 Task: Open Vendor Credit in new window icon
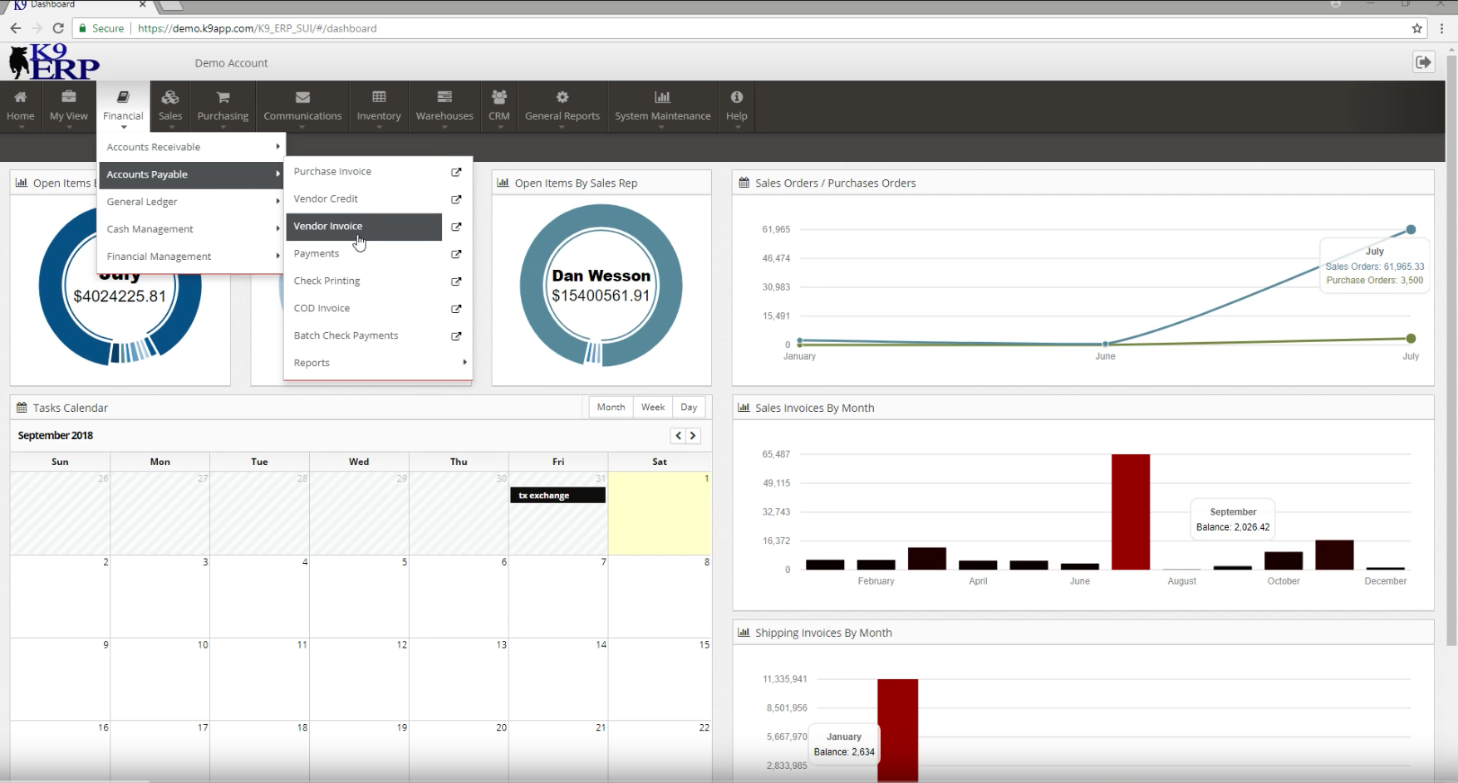tap(456, 199)
